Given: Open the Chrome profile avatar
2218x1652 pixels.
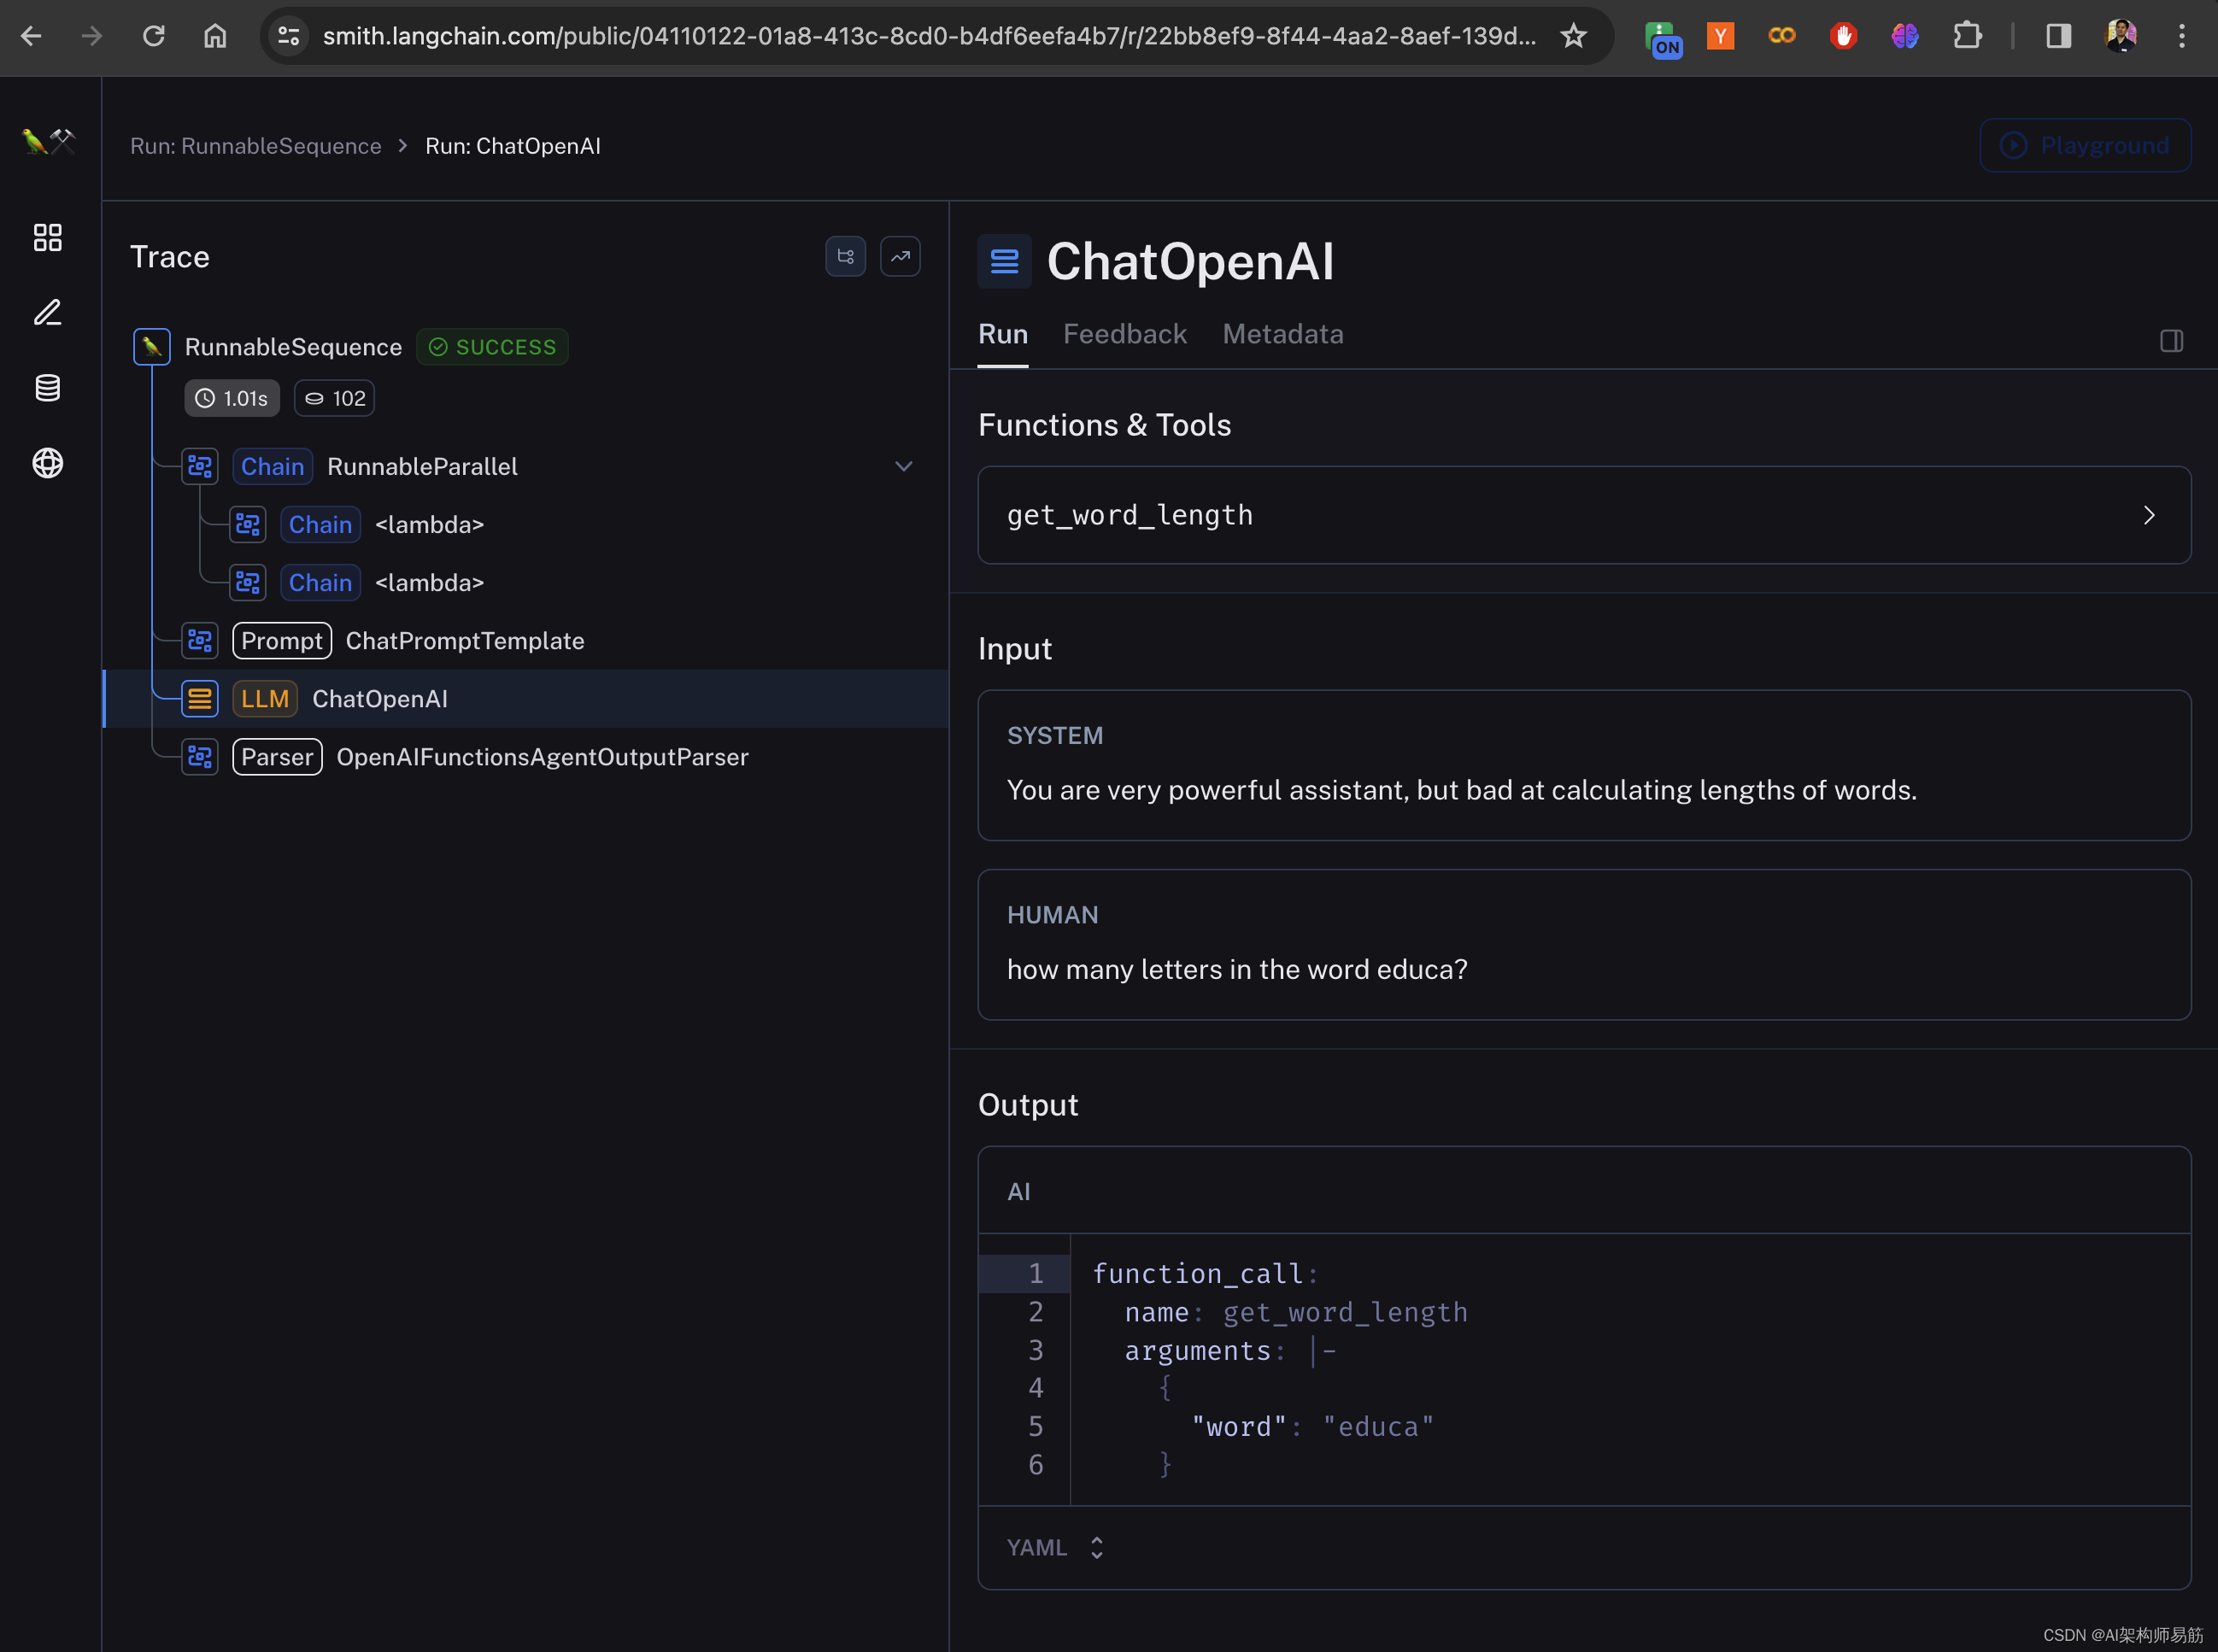Looking at the screenshot, I should [2120, 36].
